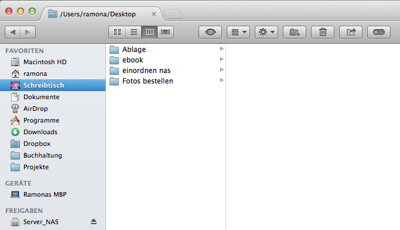Click the ramona house icon
Viewport: 400px width, 230px height.
pyautogui.click(x=15, y=74)
